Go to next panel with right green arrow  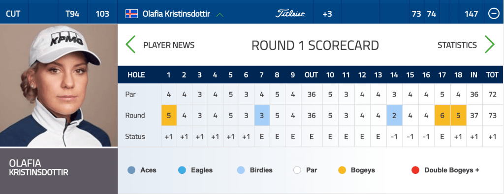[490, 45]
